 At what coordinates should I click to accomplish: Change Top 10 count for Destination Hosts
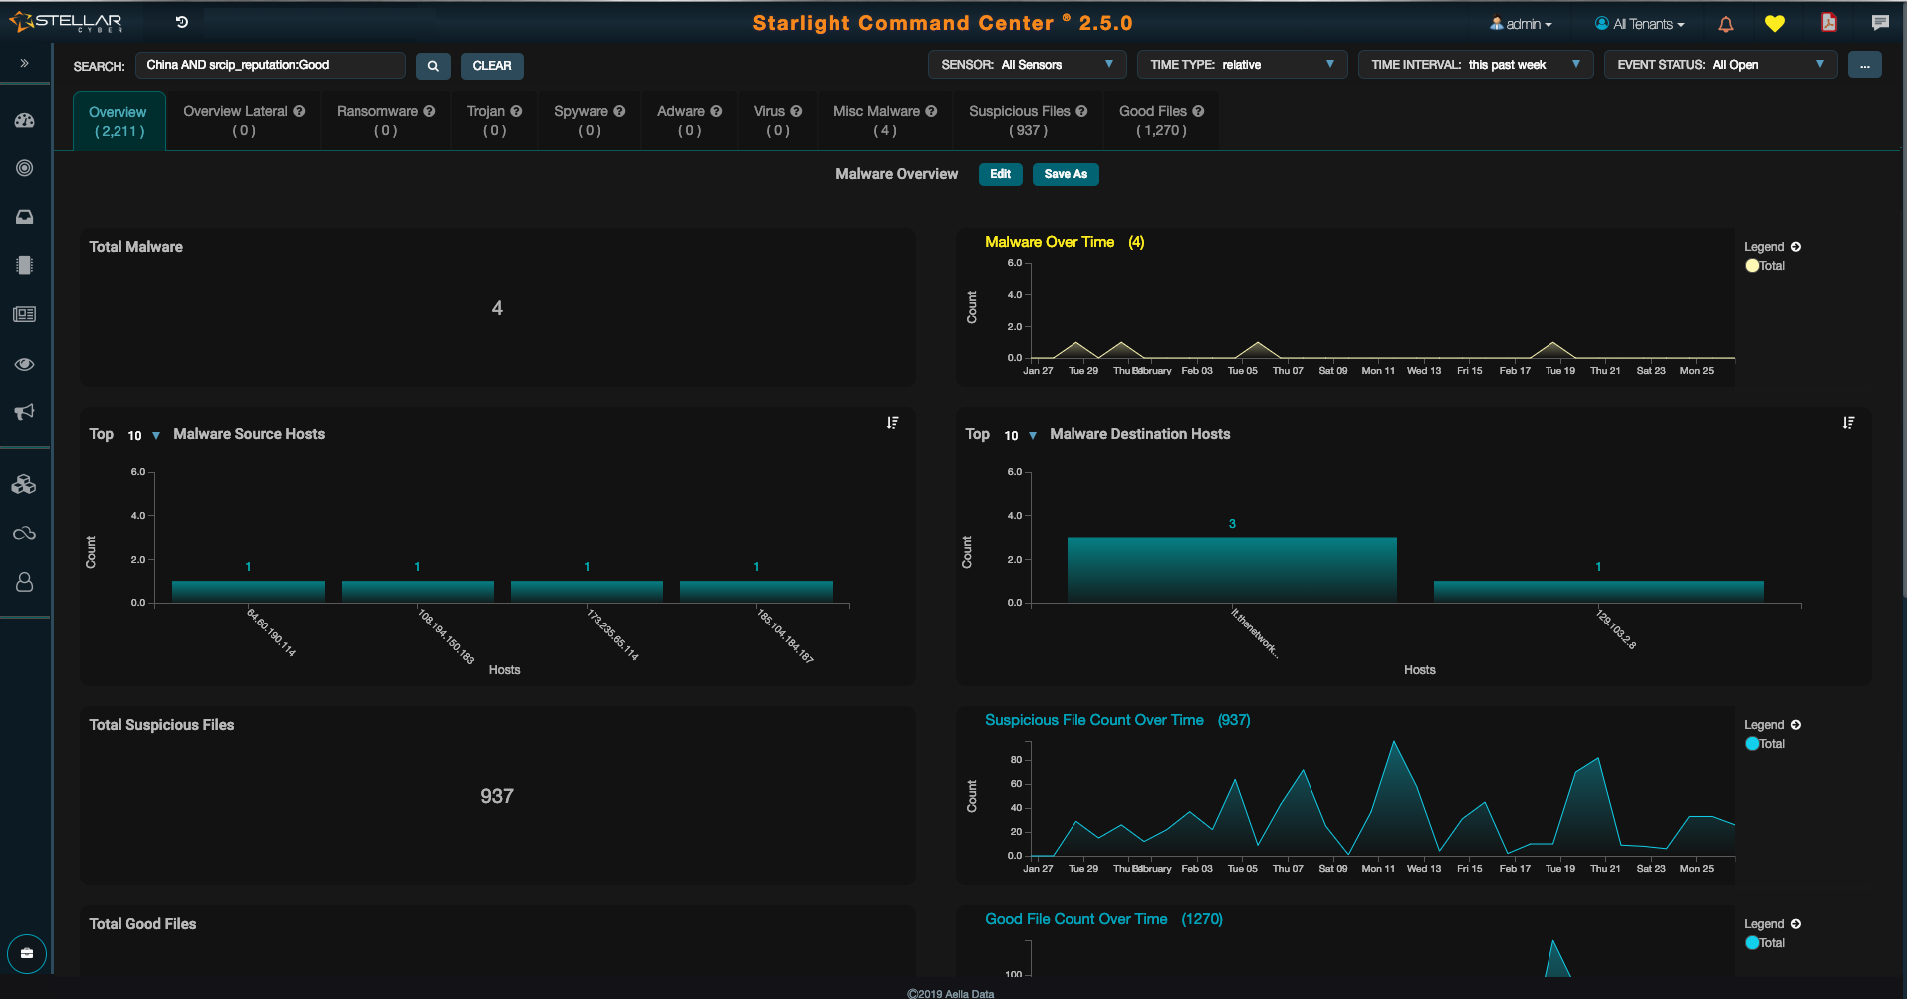click(1020, 435)
